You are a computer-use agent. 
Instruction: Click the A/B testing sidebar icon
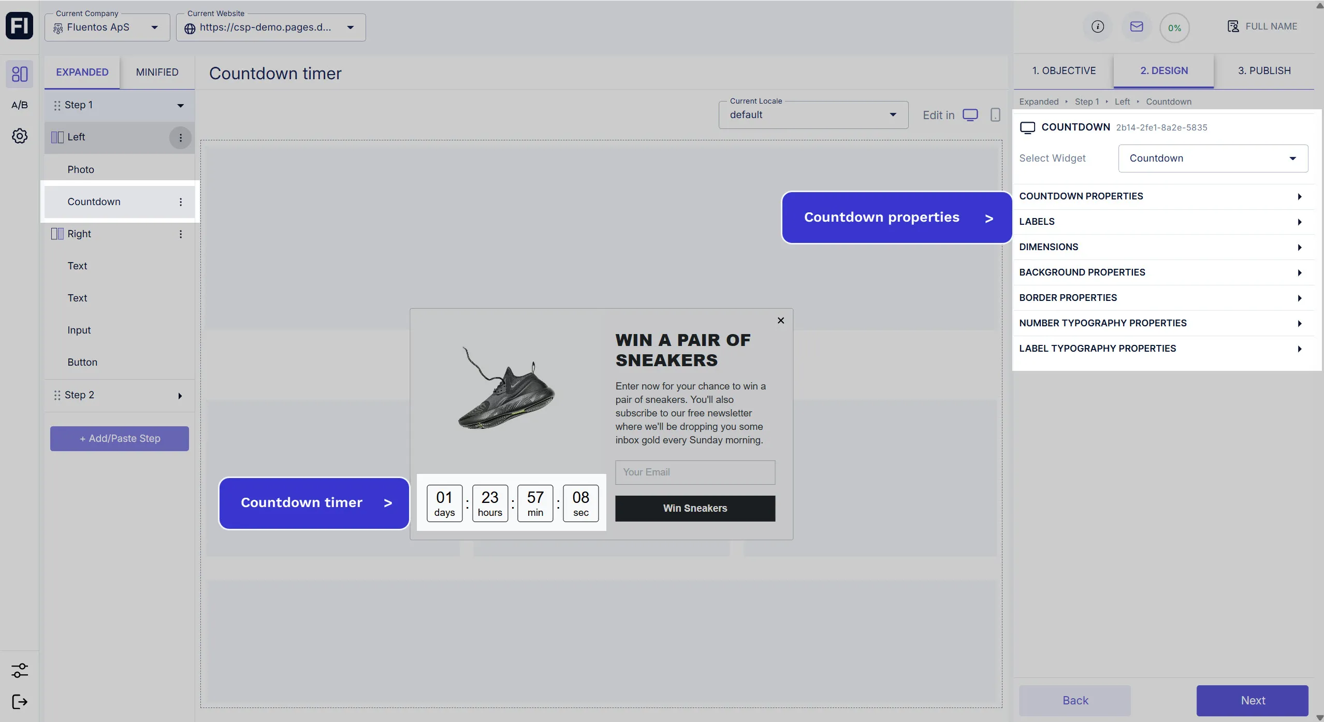click(19, 105)
